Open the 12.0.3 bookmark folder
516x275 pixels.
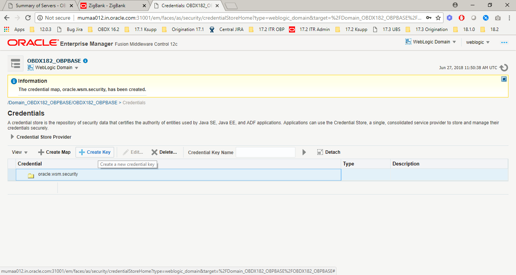point(40,29)
